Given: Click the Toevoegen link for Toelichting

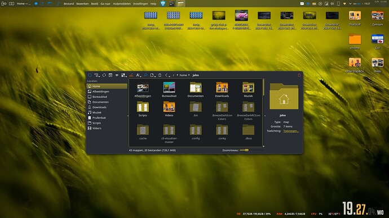Looking at the screenshot, I should click(x=291, y=131).
